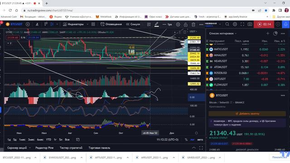Open drawing templates icon in floating toolbar
The width and height of the screenshot is (290, 163).
click(149, 24)
